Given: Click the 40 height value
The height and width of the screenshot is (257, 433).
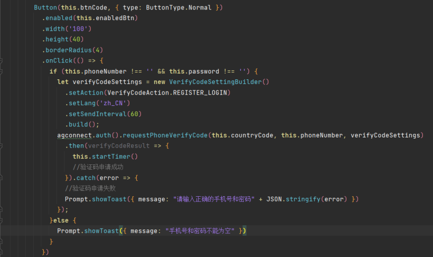Looking at the screenshot, I should (76, 39).
